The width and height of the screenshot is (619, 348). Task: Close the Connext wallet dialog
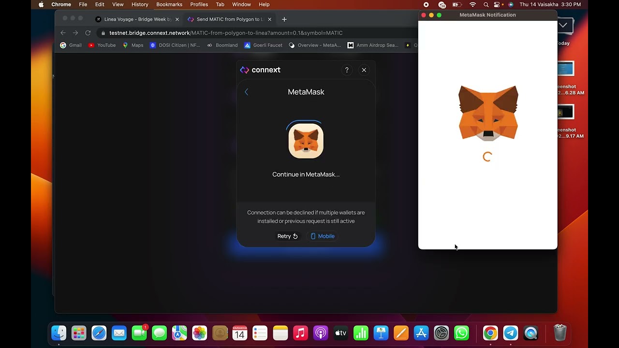364,70
